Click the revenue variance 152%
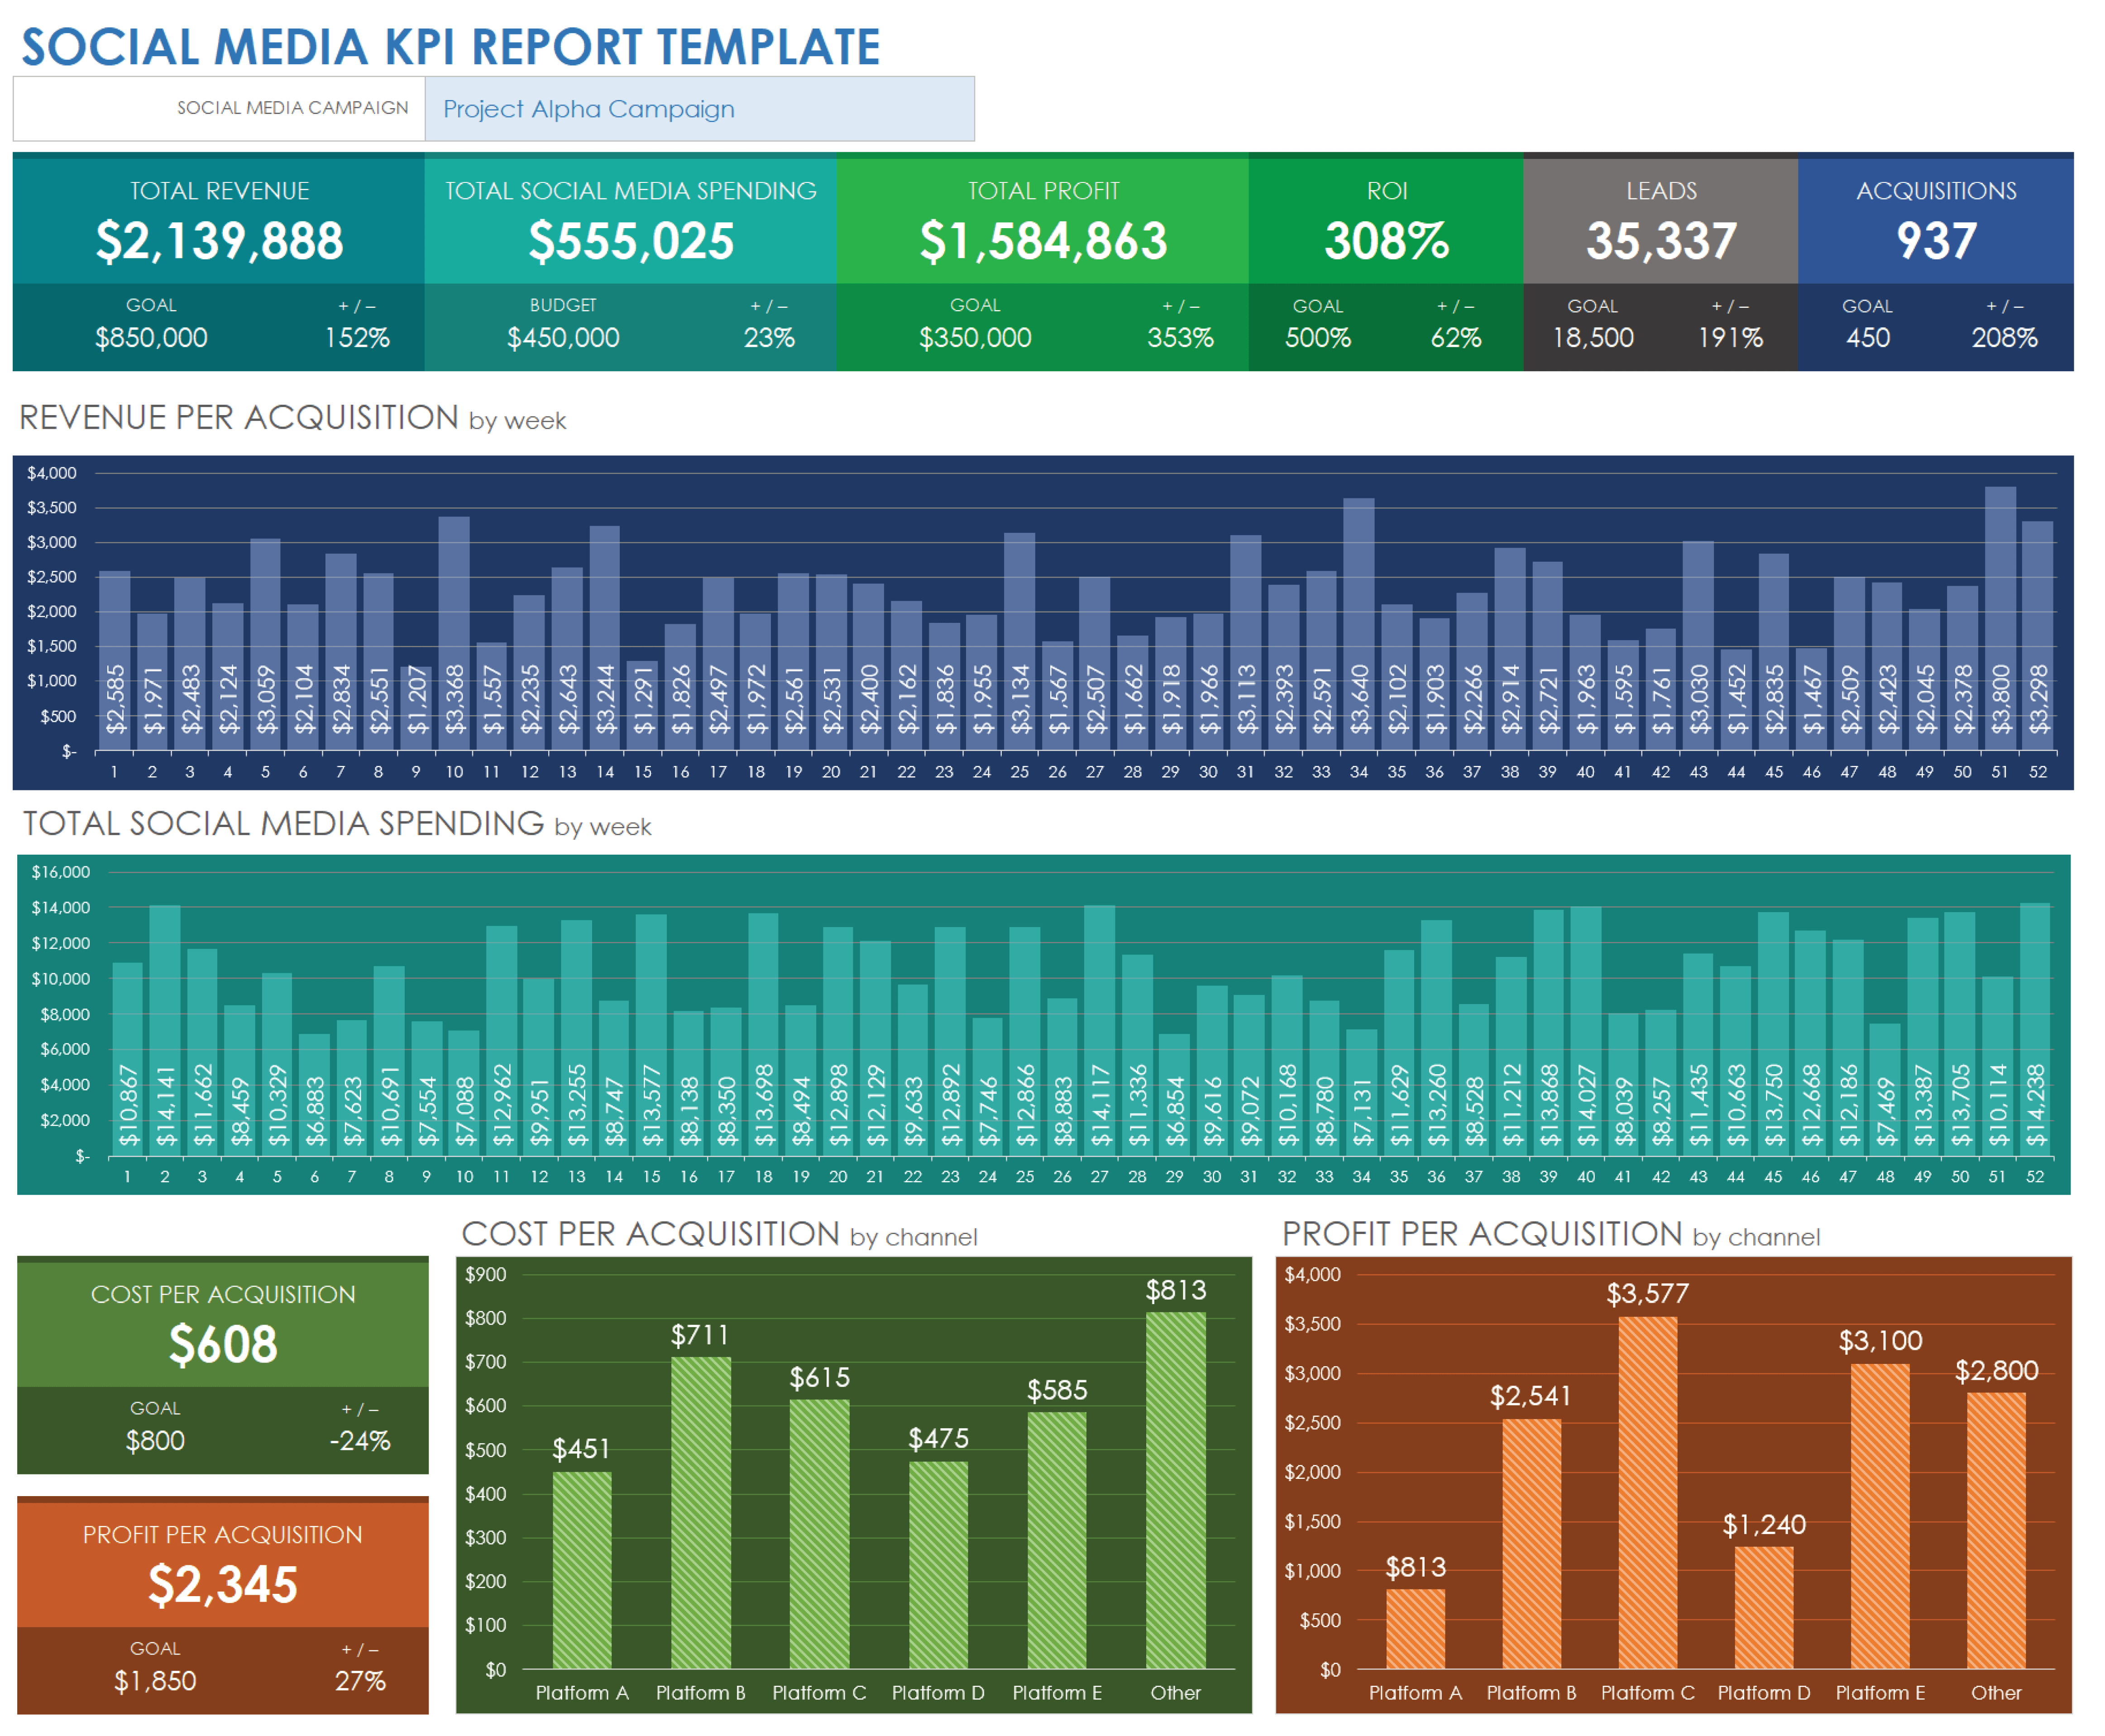This screenshot has height=1736, width=2105. [357, 338]
